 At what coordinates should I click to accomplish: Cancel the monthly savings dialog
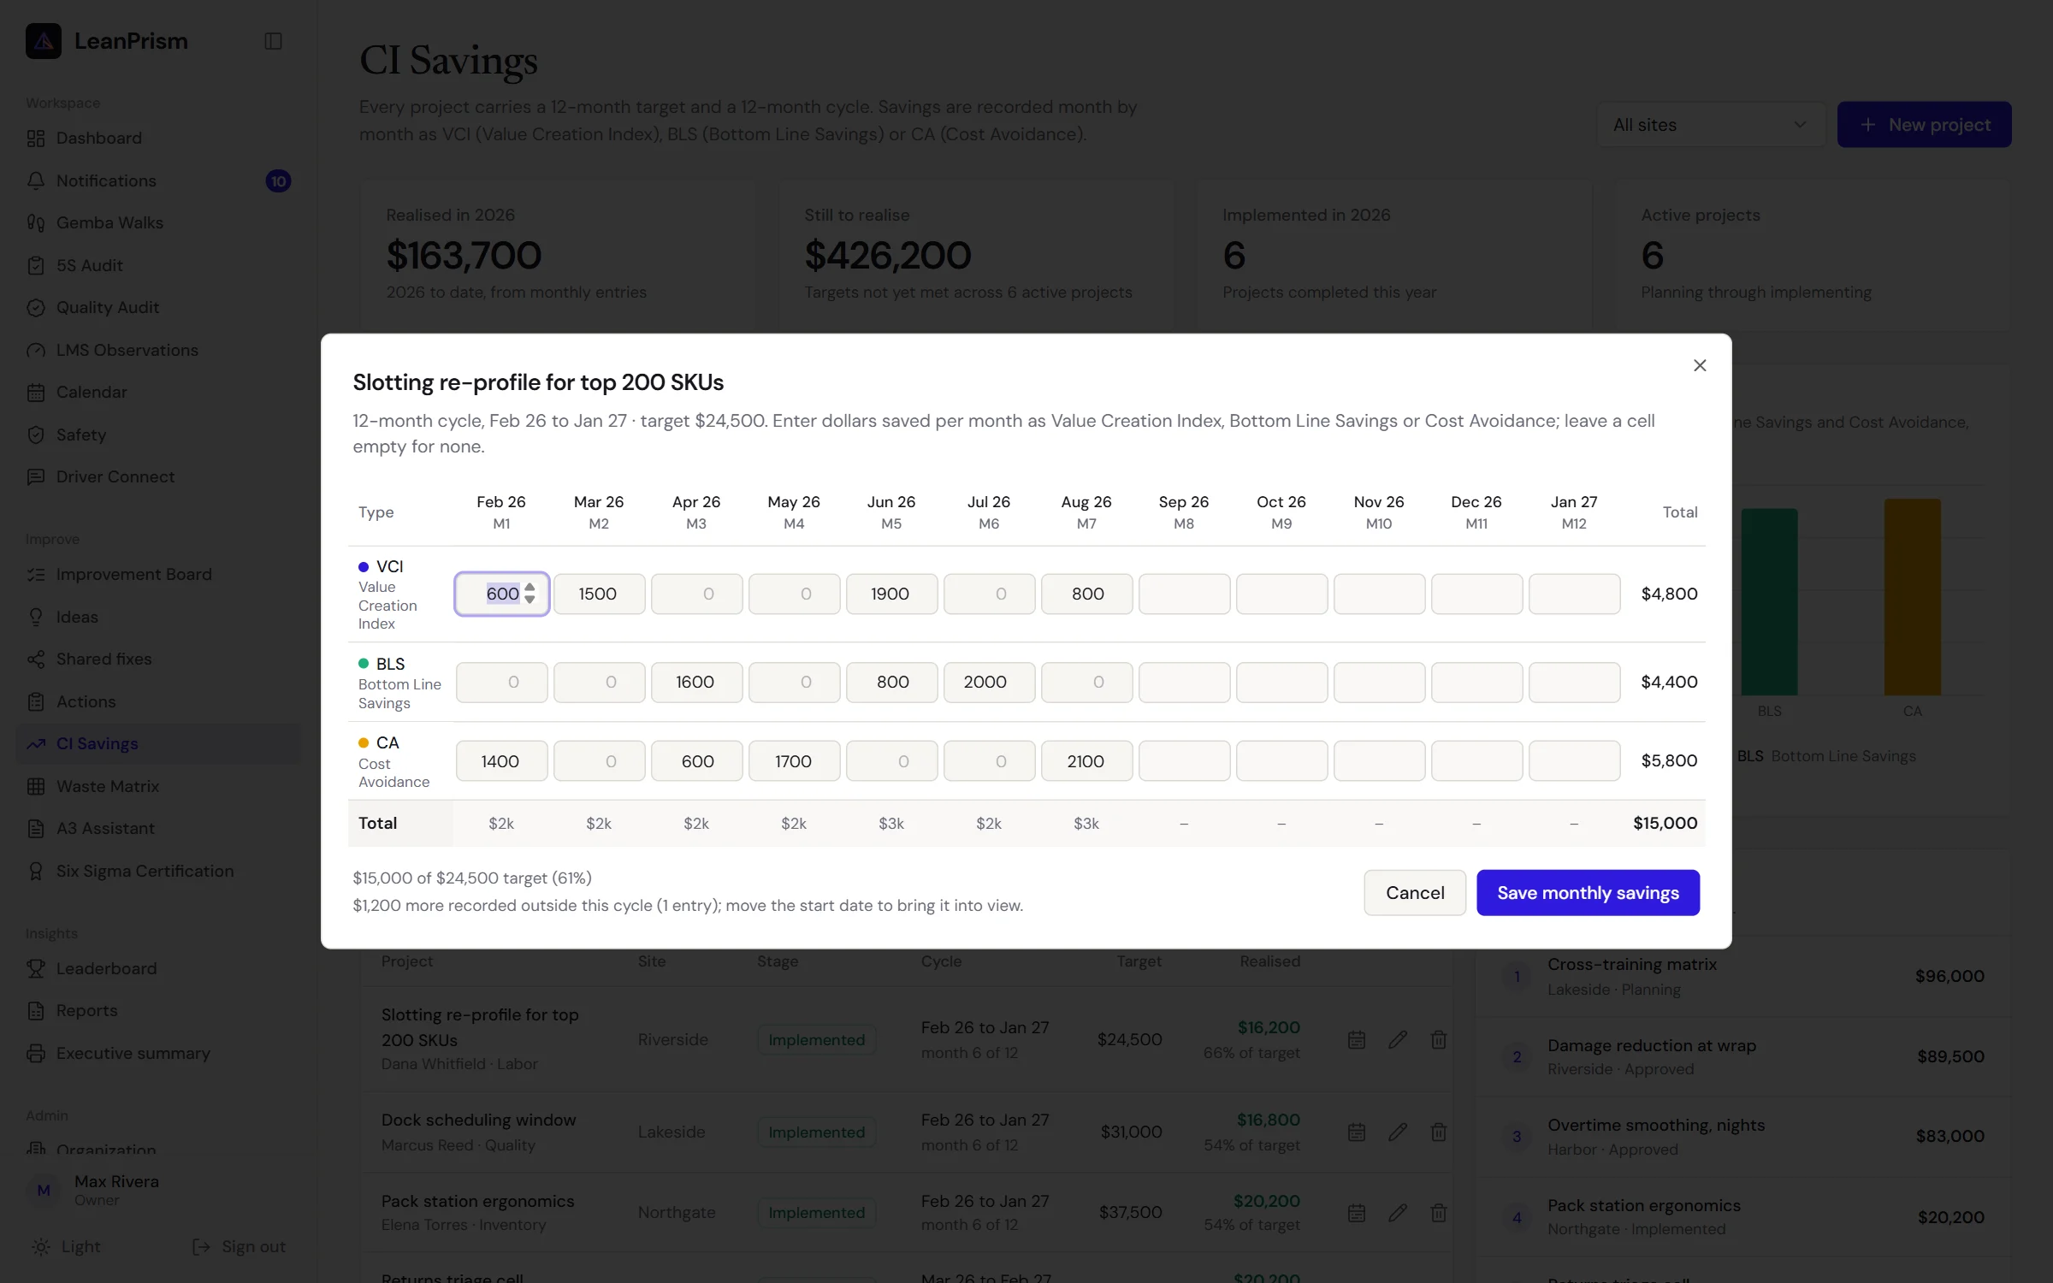click(1415, 892)
